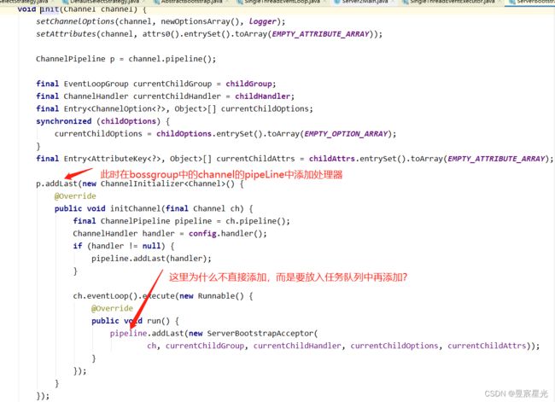The height and width of the screenshot is (402, 555).
Task: Click Runnable() in the execute call
Action: (x=221, y=296)
